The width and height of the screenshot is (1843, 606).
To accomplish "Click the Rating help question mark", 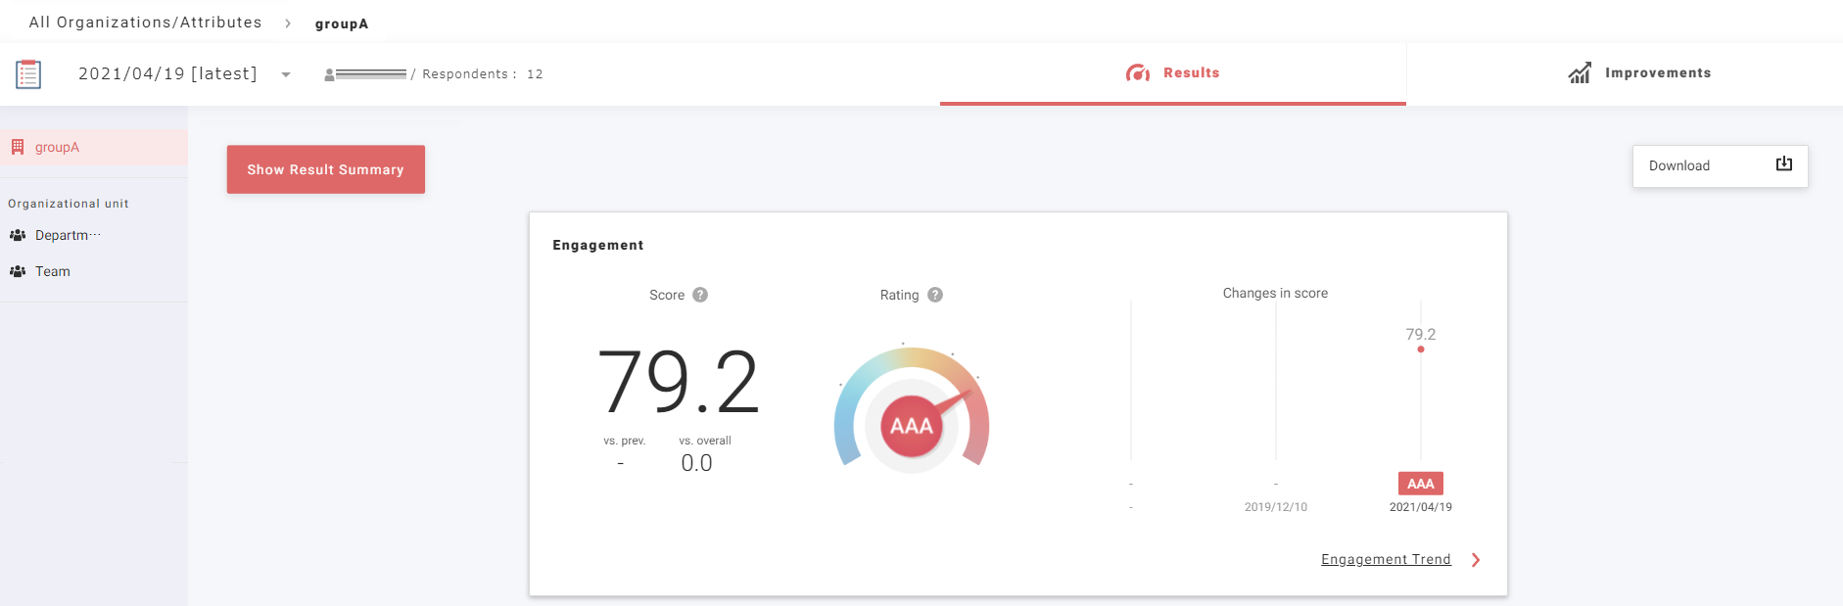I will point(935,295).
